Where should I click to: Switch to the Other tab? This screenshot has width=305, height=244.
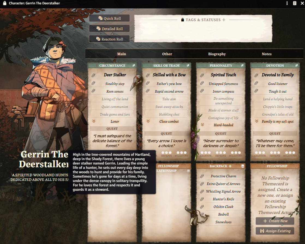(167, 54)
